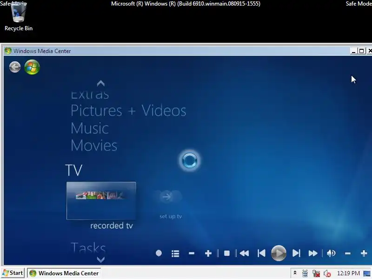Open the guide list icon
The image size is (372, 279).
(x=175, y=253)
